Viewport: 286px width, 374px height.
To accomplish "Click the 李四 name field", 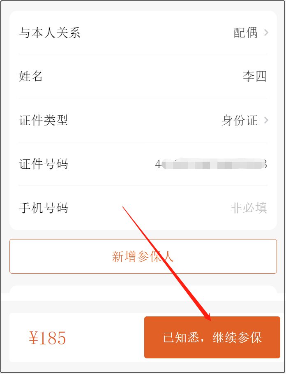I will point(255,77).
